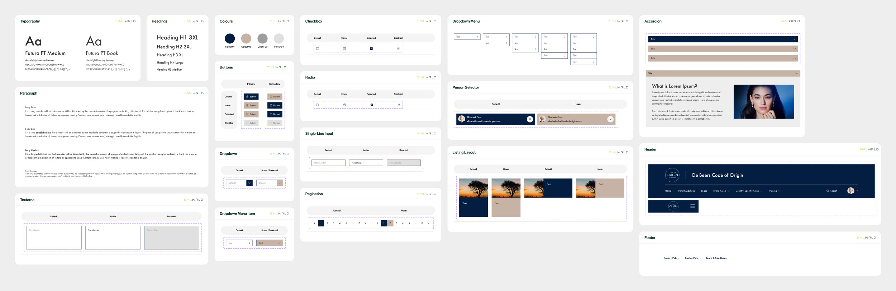896x291 pixels.
Task: Open the Country-Specific Assets menu
Action: [749, 191]
